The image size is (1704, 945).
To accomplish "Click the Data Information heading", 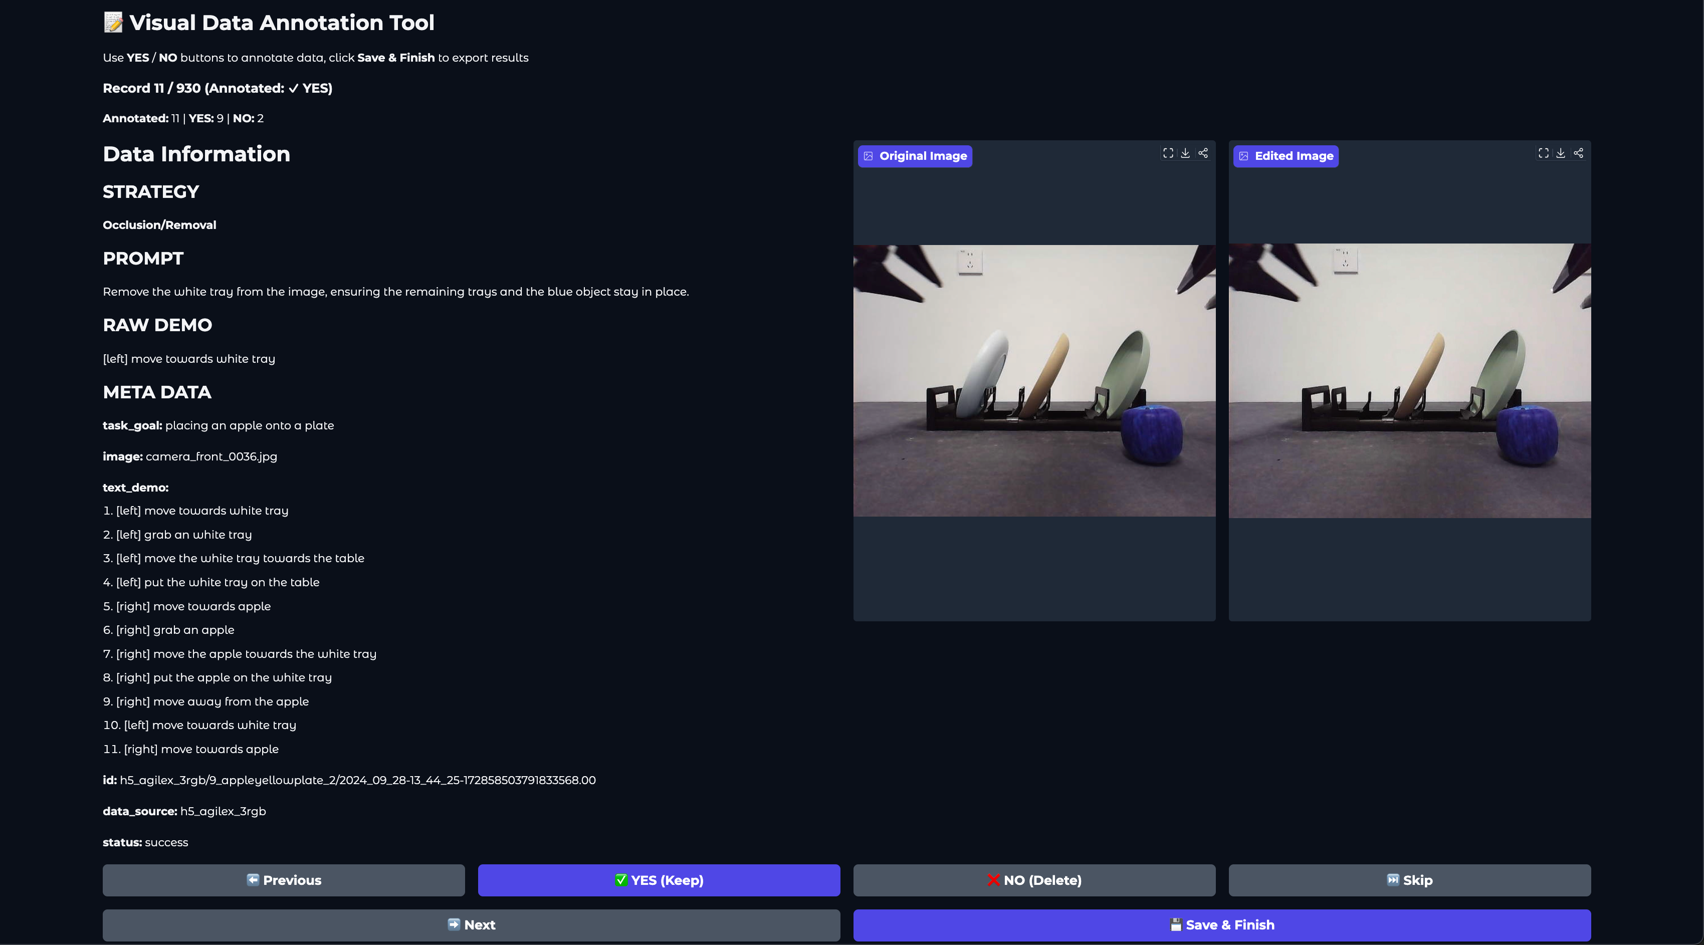I will coord(196,154).
